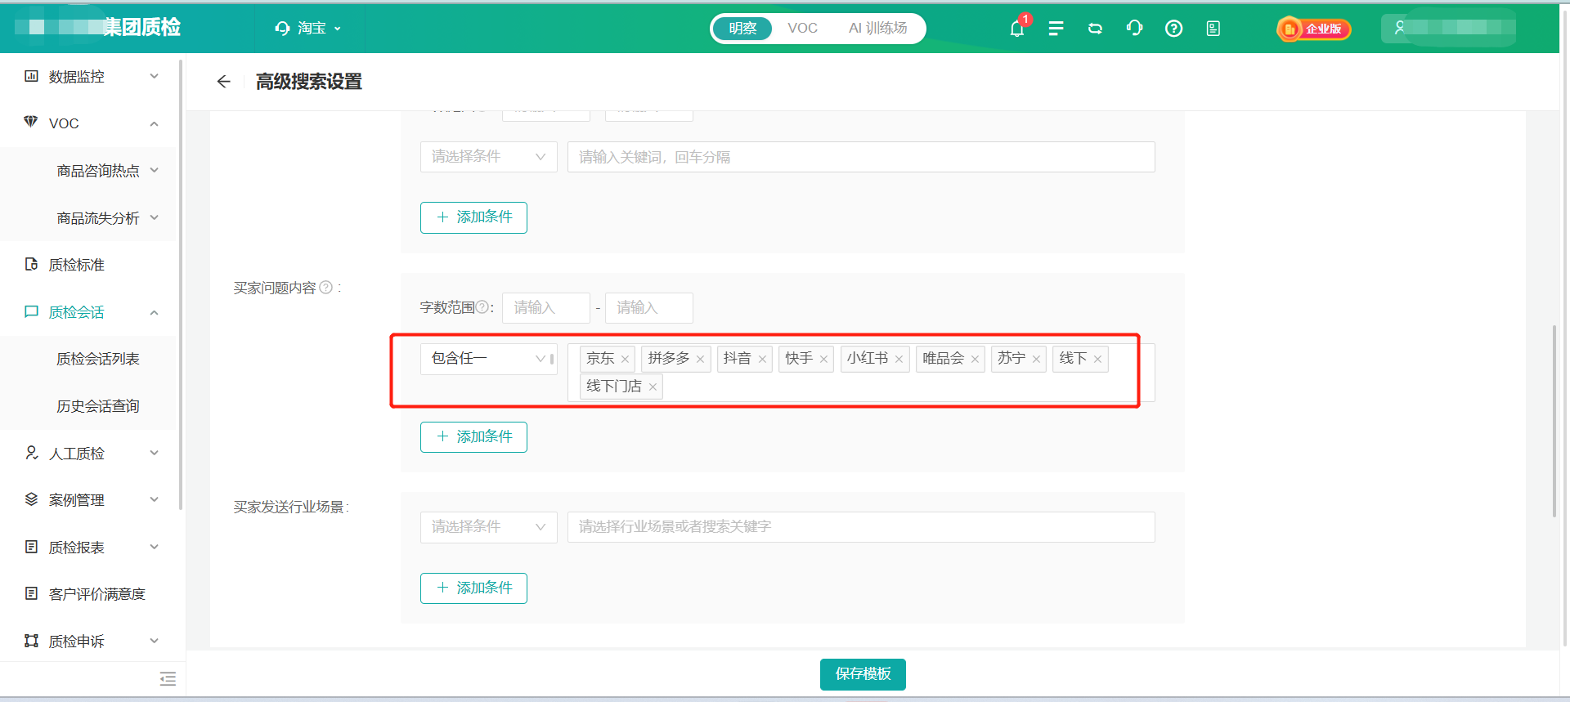
Task: Open 客户评价满意度 in sidebar
Action: point(96,594)
